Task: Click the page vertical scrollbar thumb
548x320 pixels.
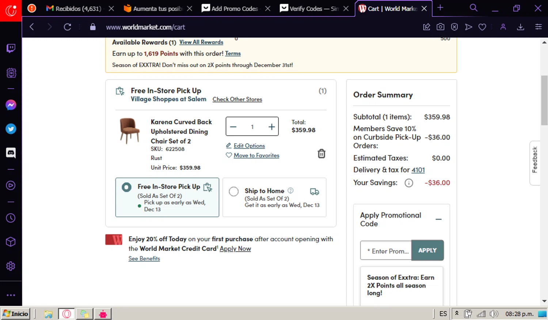Action: [544, 100]
